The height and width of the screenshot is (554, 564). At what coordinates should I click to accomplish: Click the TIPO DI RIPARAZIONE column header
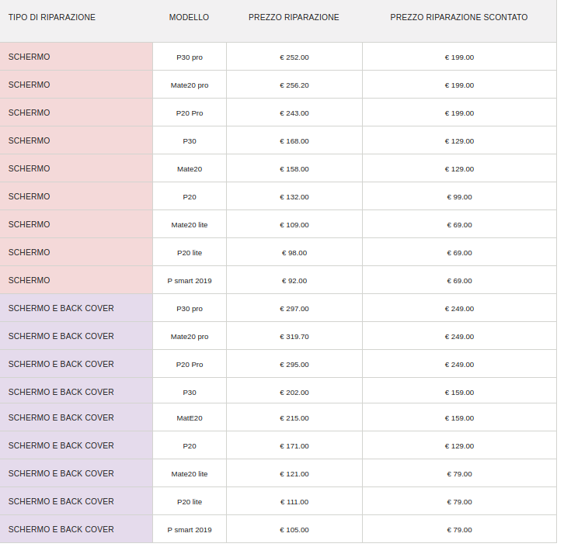click(x=52, y=17)
